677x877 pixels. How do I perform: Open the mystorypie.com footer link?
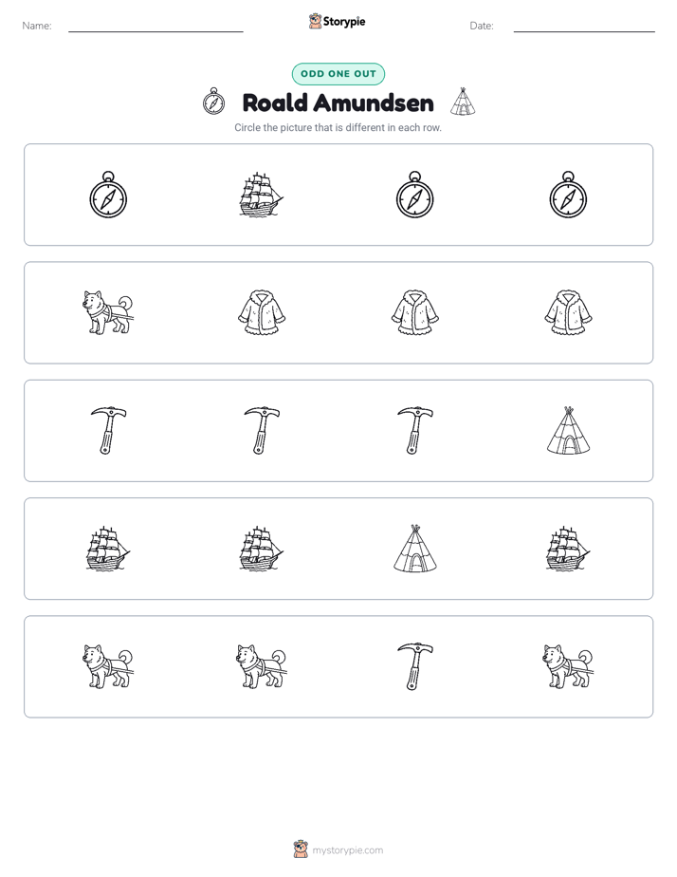(x=347, y=850)
